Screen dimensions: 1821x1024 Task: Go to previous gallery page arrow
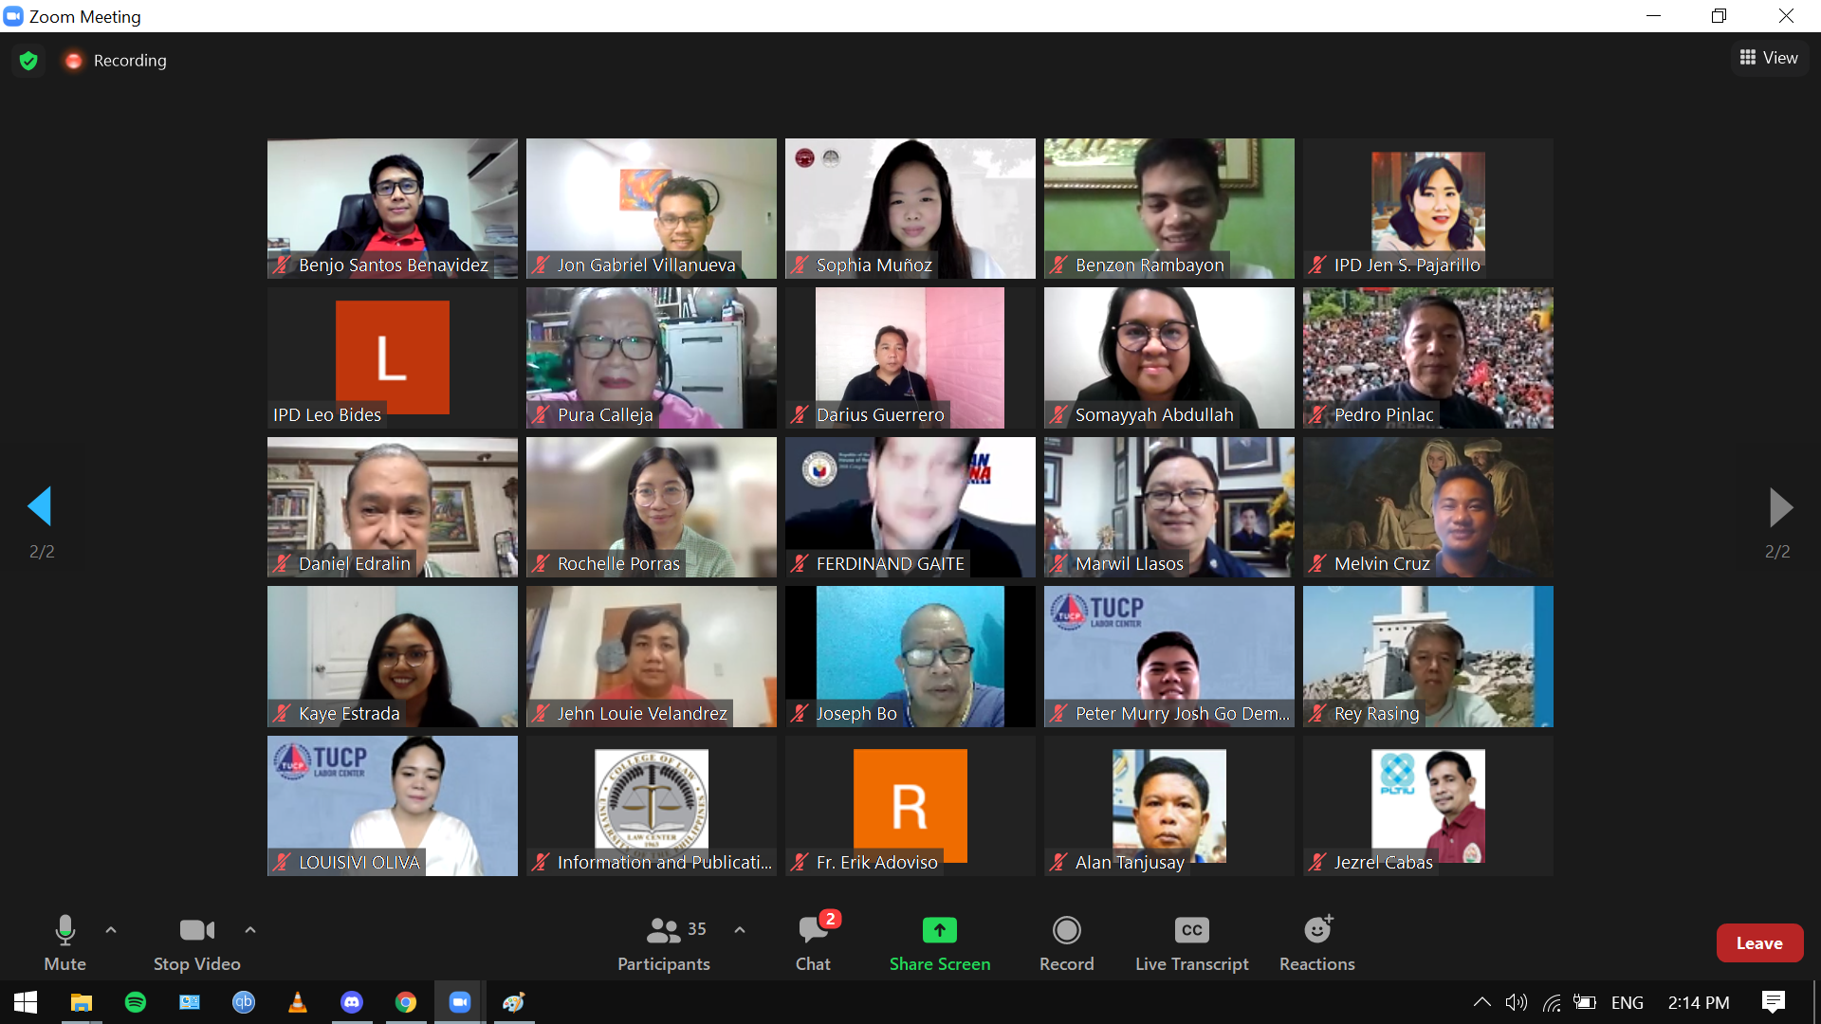pos(40,506)
